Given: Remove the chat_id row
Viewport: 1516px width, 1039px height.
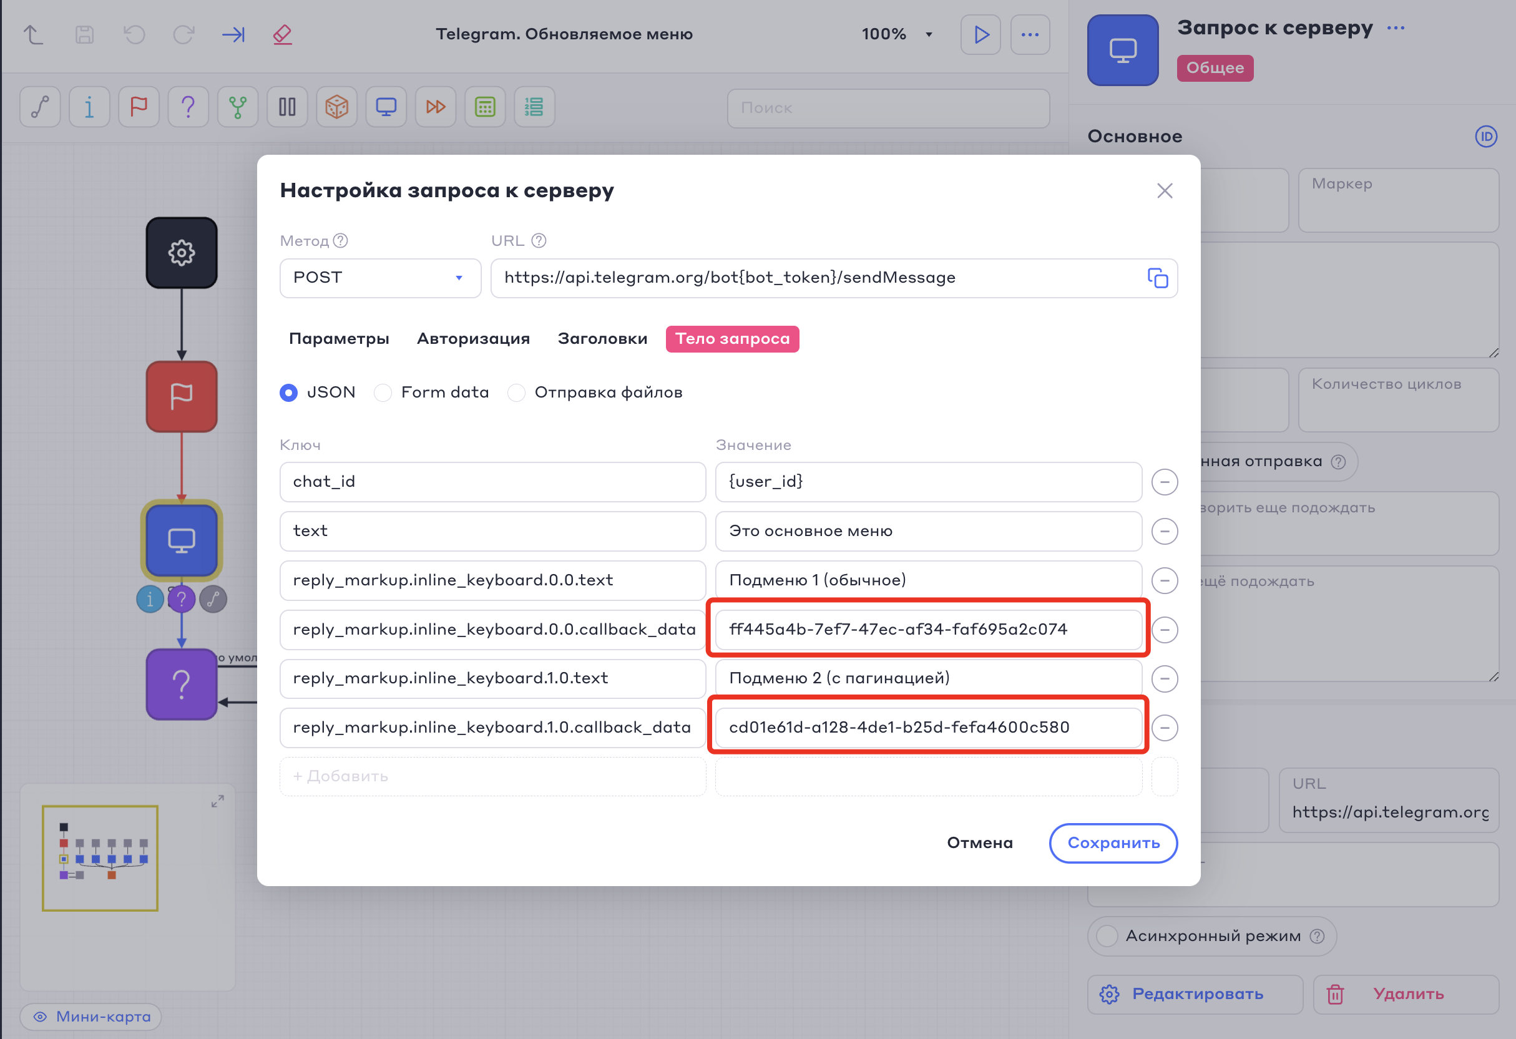Looking at the screenshot, I should (1165, 482).
